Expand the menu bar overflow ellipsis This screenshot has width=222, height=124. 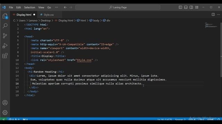[56, 7]
